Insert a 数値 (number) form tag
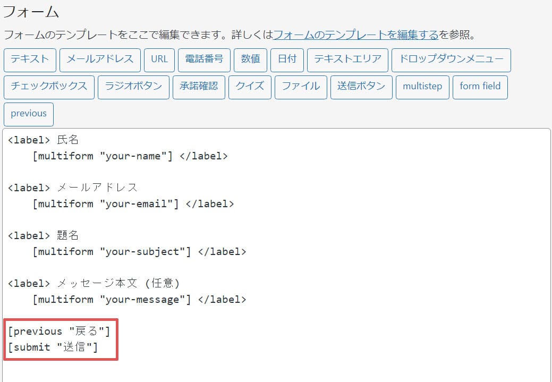The image size is (552, 382). (x=250, y=60)
